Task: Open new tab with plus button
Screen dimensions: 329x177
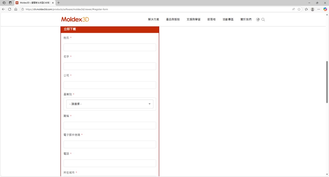Action: pos(59,3)
